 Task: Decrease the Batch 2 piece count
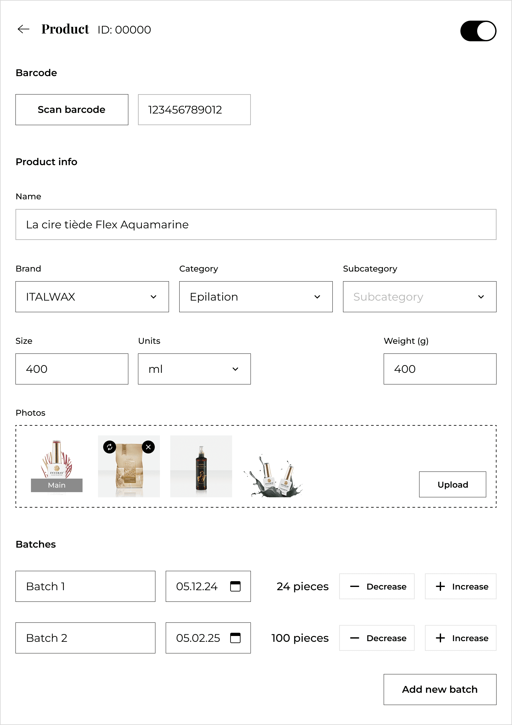(377, 638)
